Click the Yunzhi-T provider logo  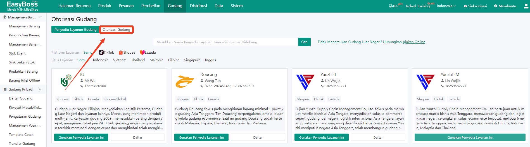click(305, 82)
